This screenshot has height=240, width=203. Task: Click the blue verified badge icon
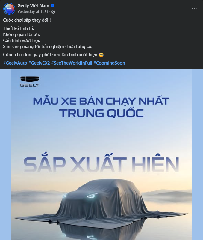53,5
